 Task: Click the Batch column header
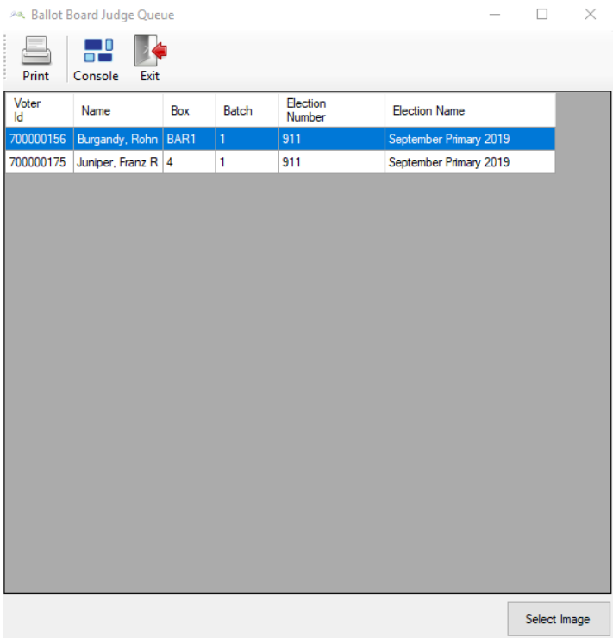point(247,109)
